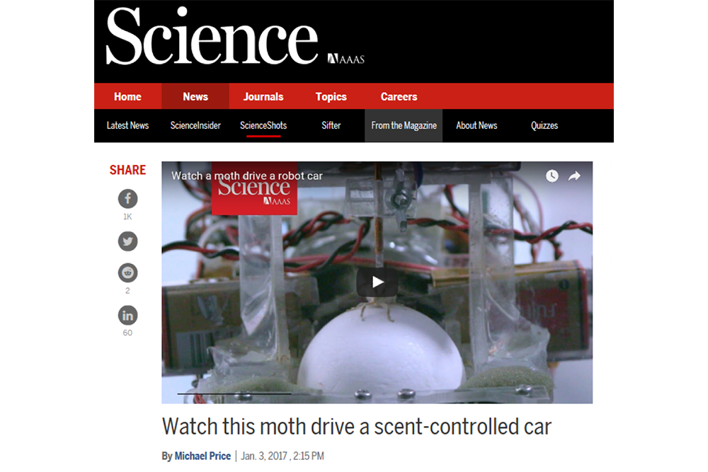Click the AAAS logo in the header

[346, 59]
